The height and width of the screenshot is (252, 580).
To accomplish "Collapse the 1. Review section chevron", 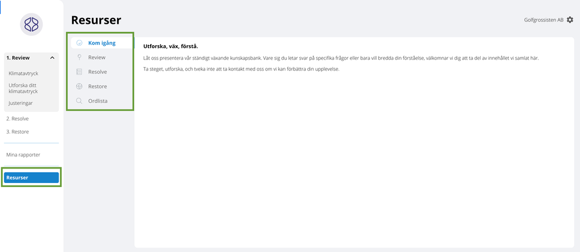I will tap(52, 58).
